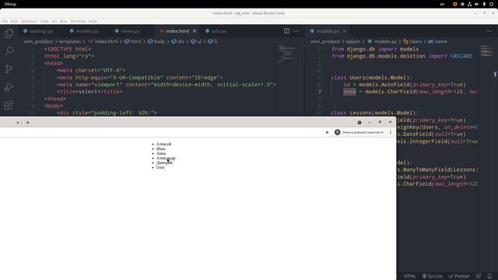Expand index.html breadcrumb segment
The width and height of the screenshot is (498, 280).
click(103, 41)
